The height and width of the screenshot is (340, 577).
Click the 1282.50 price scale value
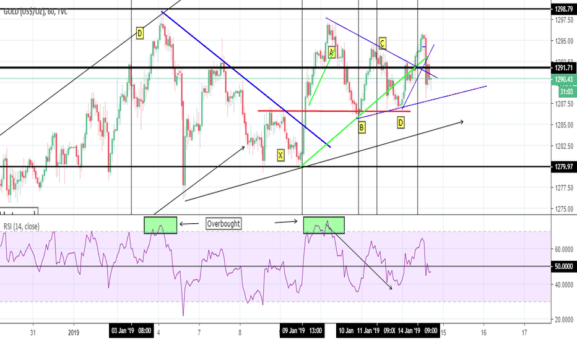click(564, 146)
